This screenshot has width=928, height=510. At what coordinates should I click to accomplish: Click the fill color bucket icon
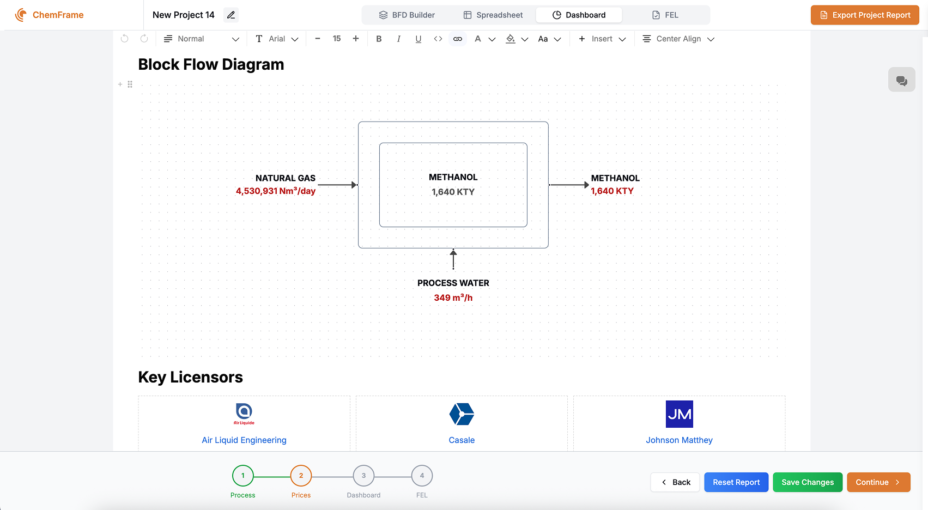[x=511, y=39]
